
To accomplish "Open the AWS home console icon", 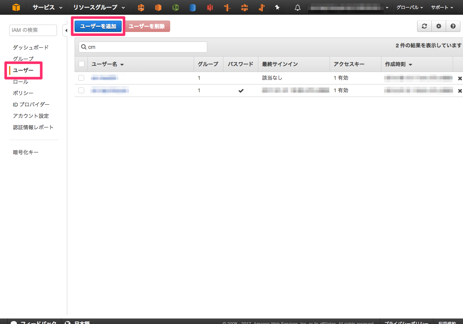I will click(x=15, y=7).
